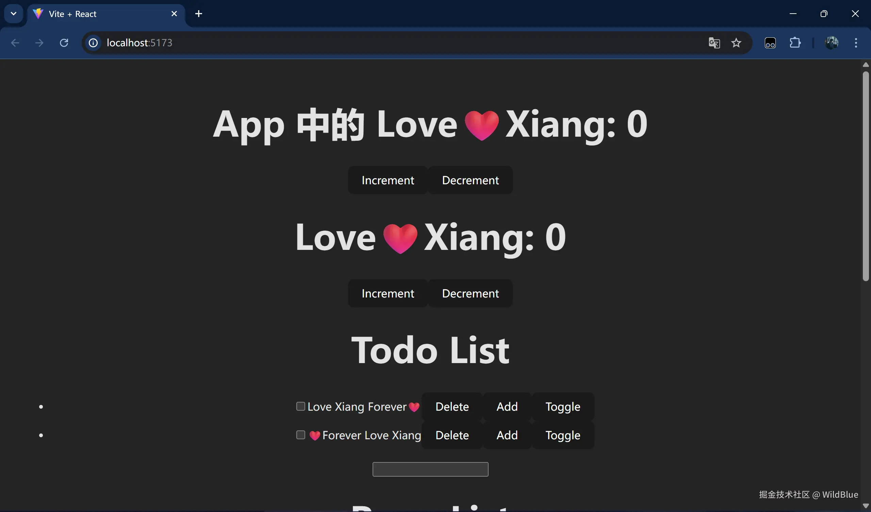Click the profile avatar in toolbar
Image resolution: width=871 pixels, height=512 pixels.
(832, 43)
